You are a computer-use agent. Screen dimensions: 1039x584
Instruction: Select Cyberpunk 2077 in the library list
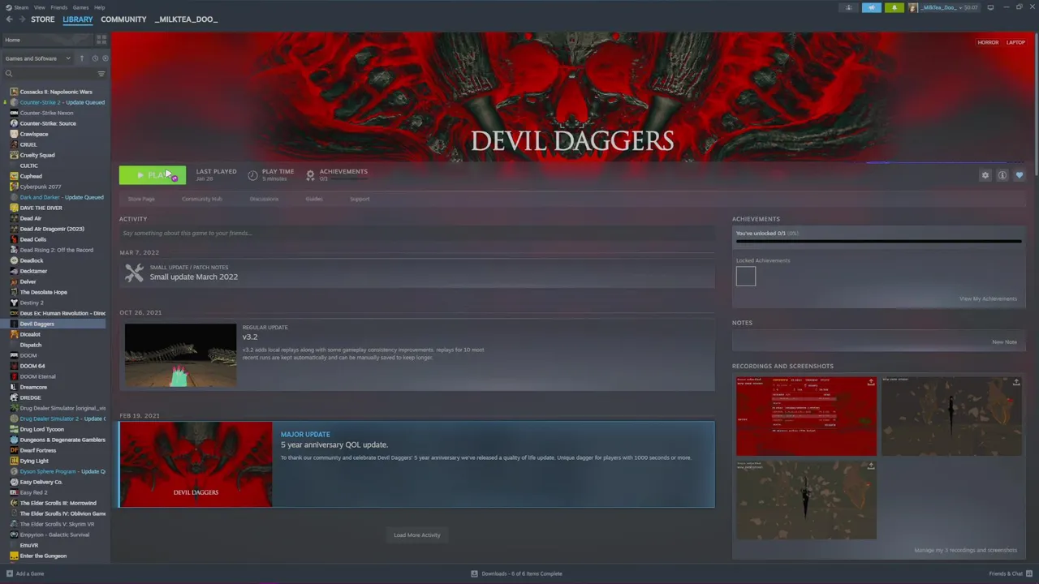40,187
